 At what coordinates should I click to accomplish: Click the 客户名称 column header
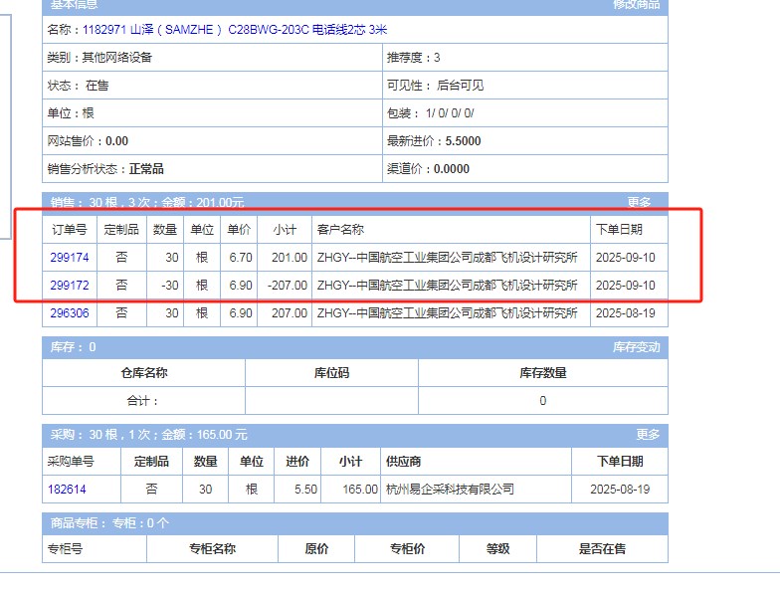point(340,230)
